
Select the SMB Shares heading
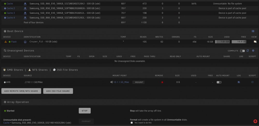[15, 70]
